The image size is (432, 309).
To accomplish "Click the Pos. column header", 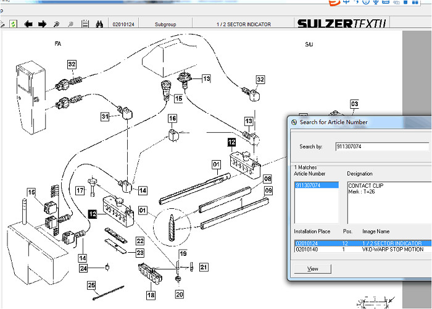I will pyautogui.click(x=347, y=232).
